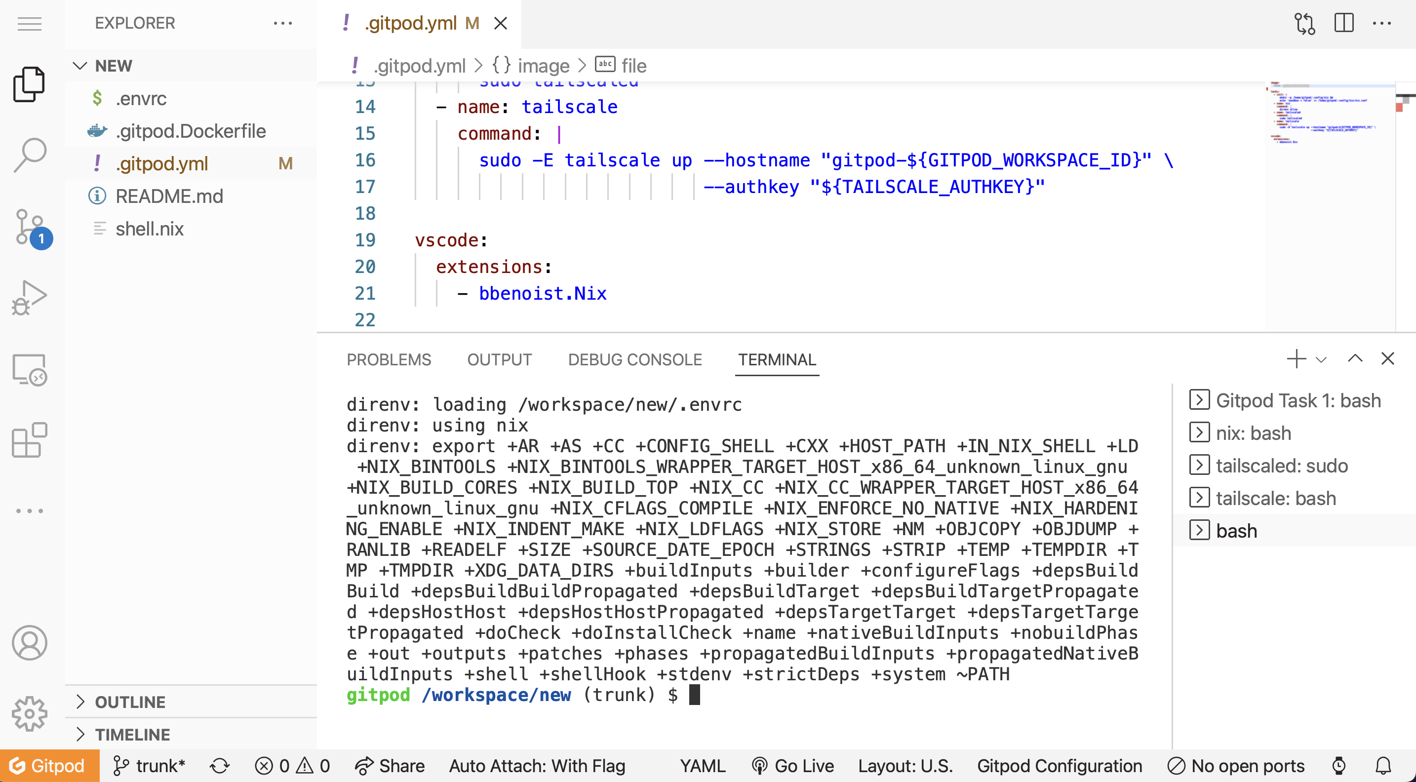Place cursor on line 21 bbenoist.Nix
This screenshot has height=782, width=1416.
click(x=542, y=293)
